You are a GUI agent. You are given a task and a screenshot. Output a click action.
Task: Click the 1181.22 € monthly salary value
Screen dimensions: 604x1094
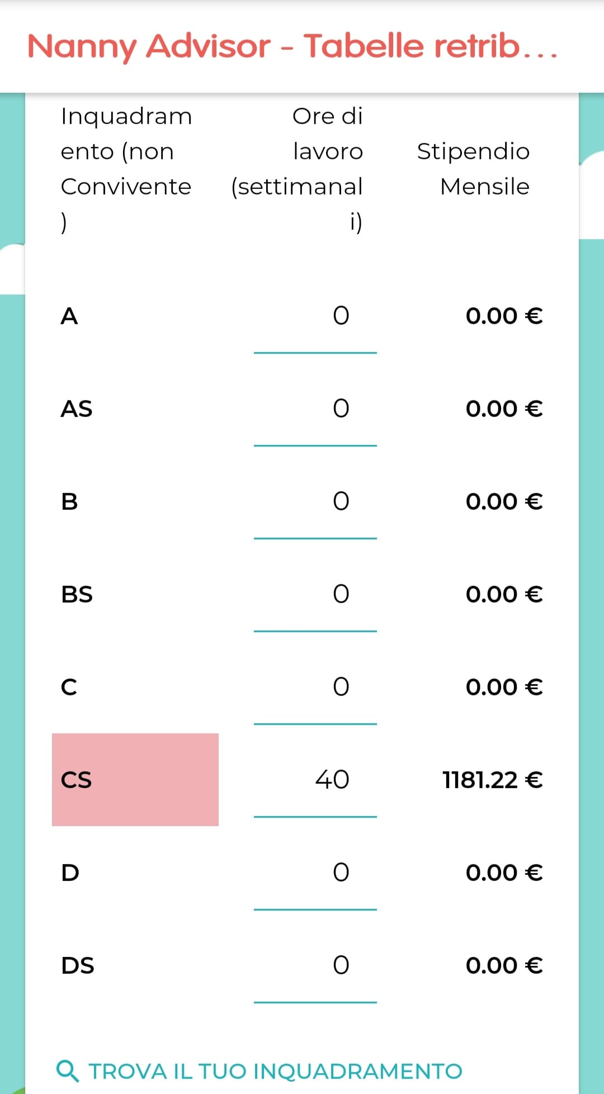pyautogui.click(x=492, y=780)
